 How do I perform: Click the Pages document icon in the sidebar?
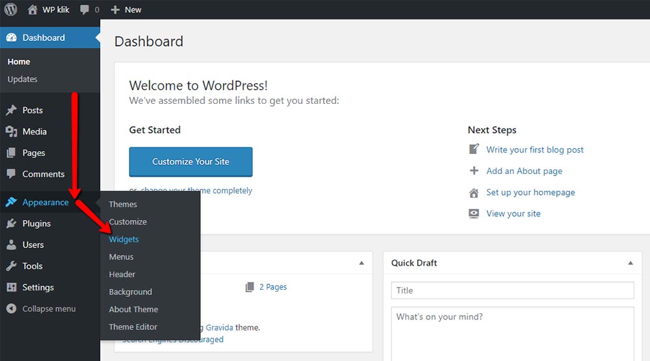click(x=11, y=153)
